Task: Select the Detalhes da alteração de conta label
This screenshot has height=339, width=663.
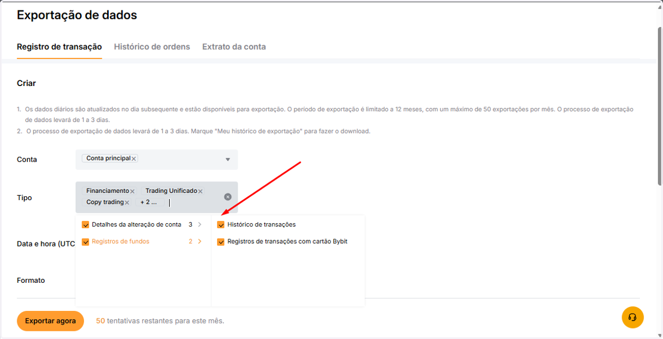Action: tap(136, 224)
